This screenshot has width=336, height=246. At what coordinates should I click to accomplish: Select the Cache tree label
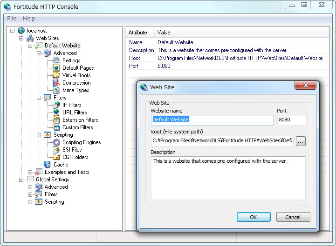[x=61, y=165]
